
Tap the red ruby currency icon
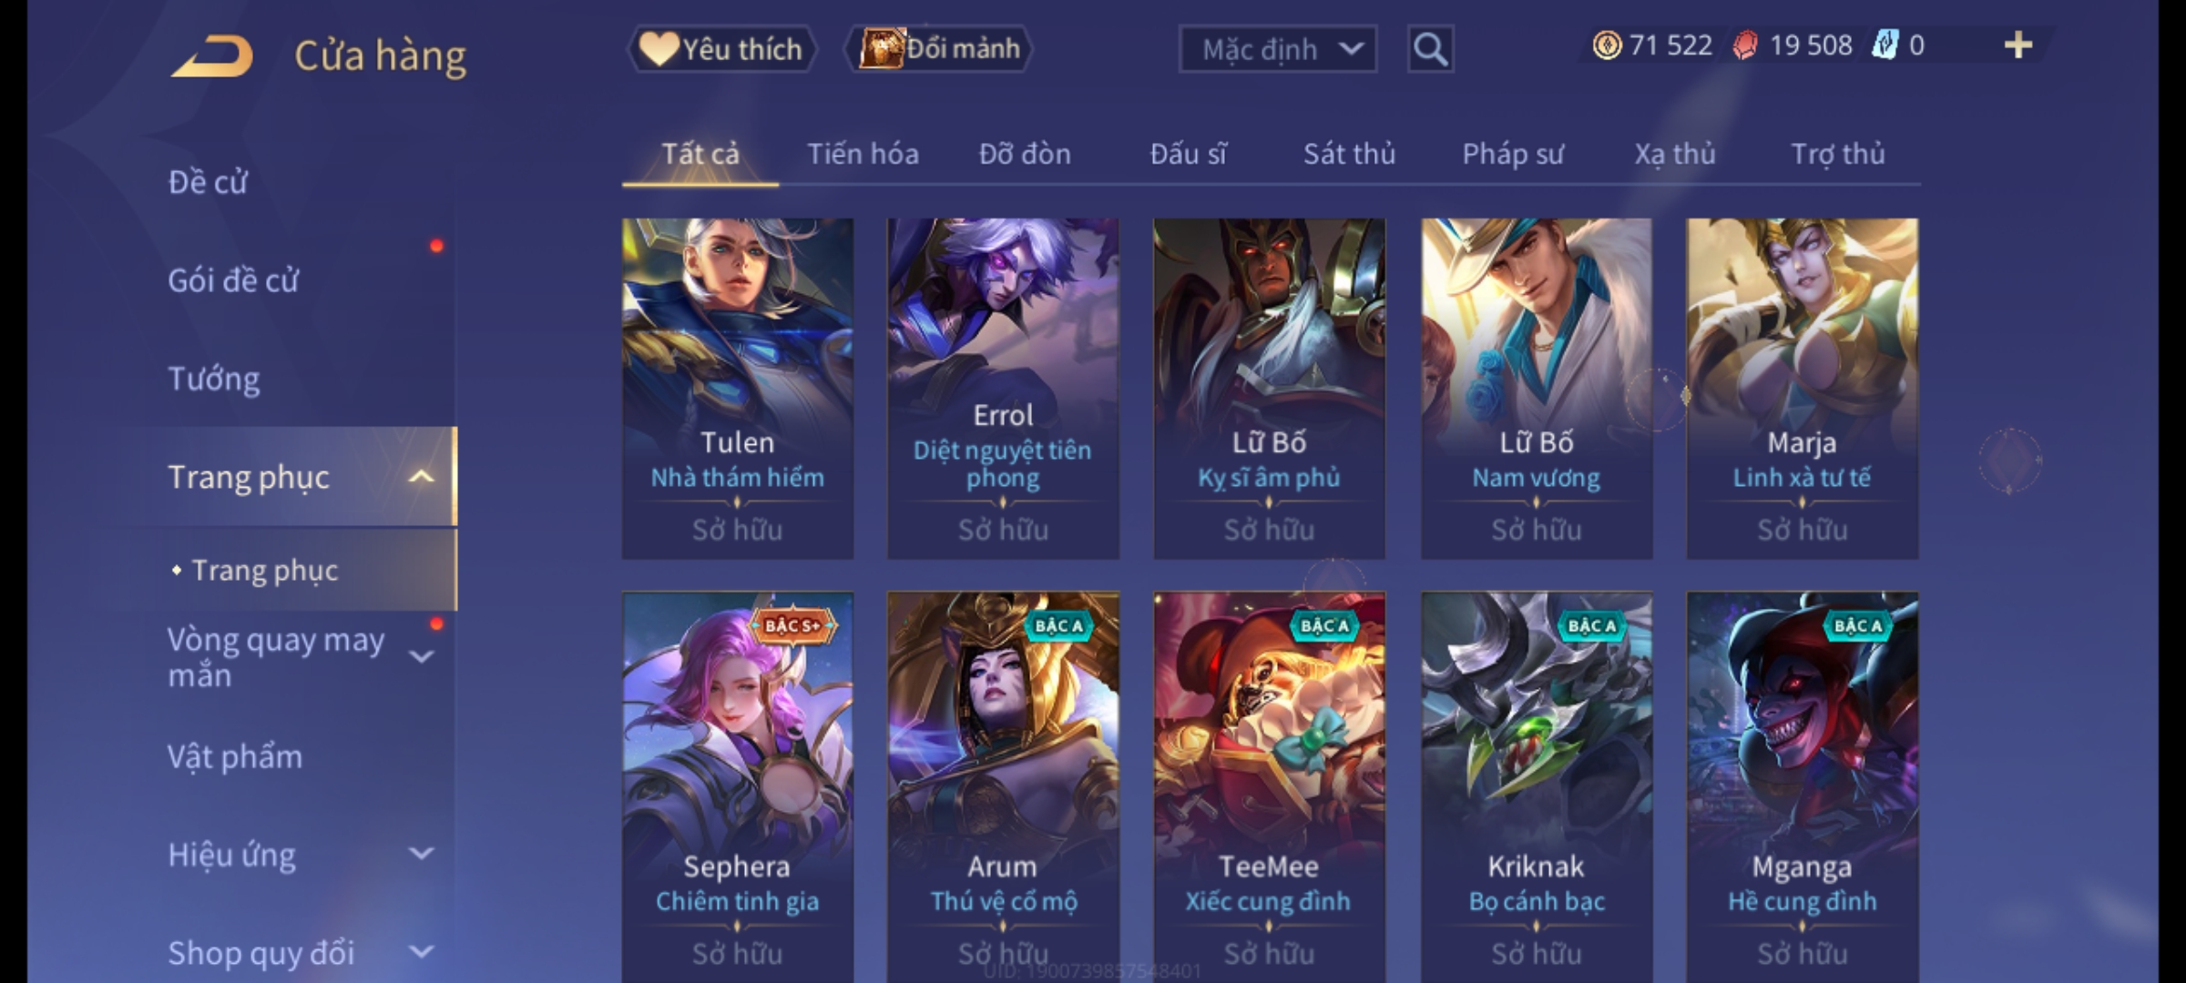tap(1745, 46)
